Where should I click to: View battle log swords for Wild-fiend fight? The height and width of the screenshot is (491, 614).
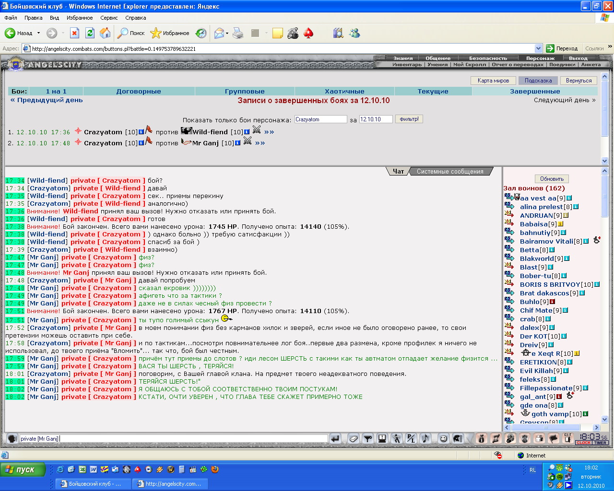257,129
